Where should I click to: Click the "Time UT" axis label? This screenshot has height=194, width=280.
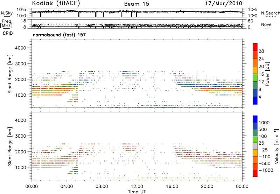[137, 192]
